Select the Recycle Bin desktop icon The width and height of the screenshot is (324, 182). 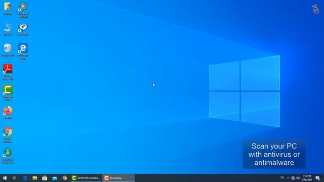[x=8, y=50]
